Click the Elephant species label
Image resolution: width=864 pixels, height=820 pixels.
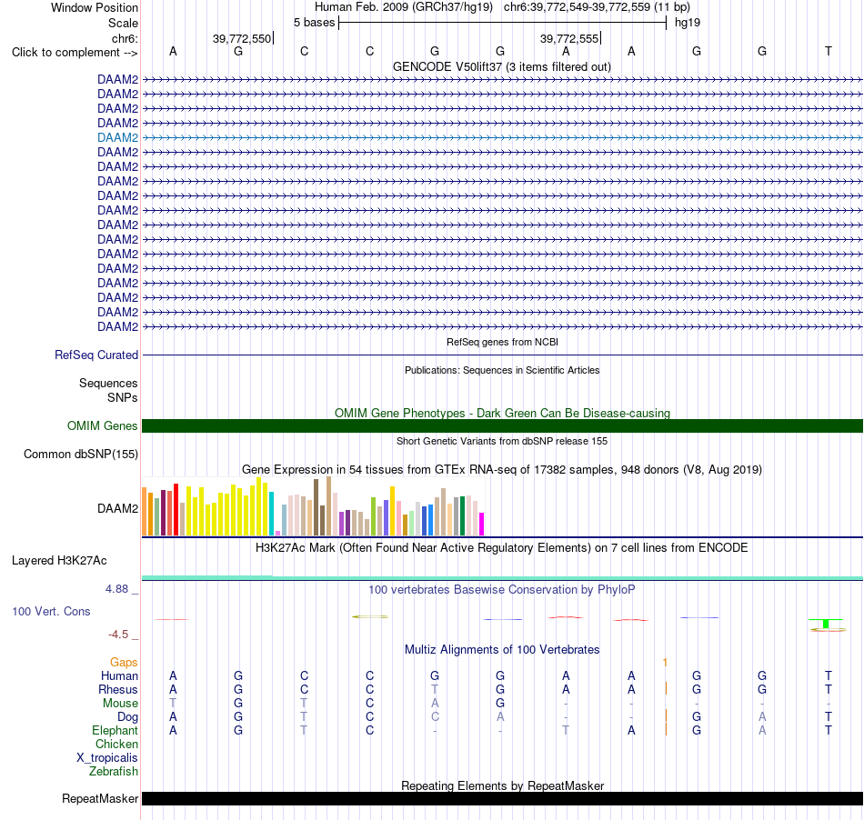[115, 730]
